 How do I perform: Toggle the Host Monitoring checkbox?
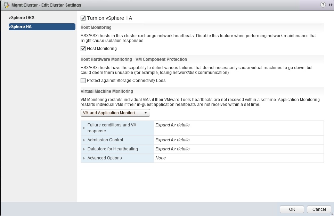point(83,49)
